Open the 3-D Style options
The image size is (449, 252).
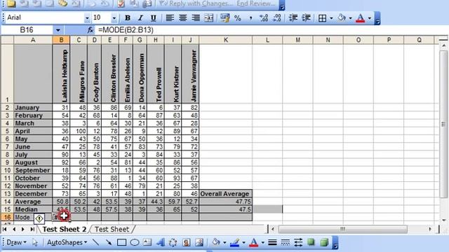[324, 243]
